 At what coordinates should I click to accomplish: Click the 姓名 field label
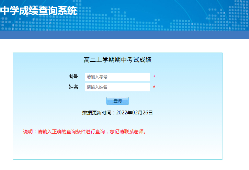[x=73, y=87]
